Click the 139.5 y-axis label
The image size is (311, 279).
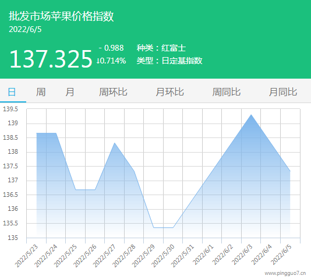pyautogui.click(x=10, y=109)
